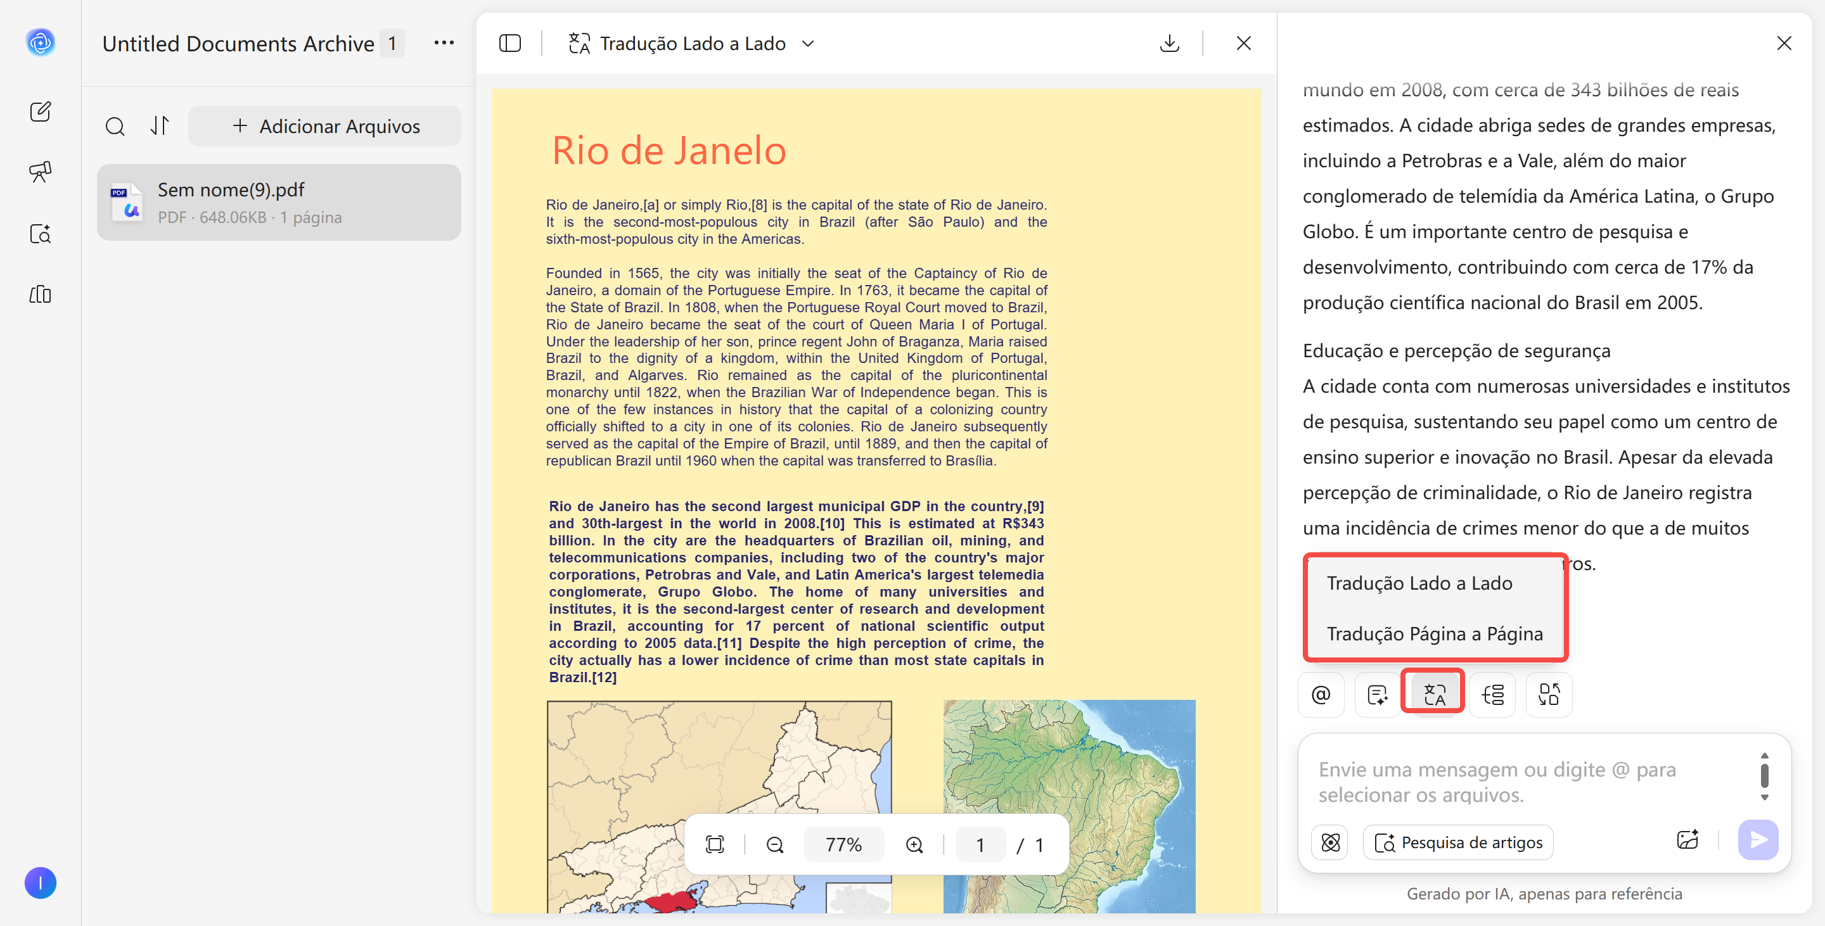This screenshot has height=926, width=1825.
Task: Toggle the deep thinking atom icon
Action: click(1330, 842)
